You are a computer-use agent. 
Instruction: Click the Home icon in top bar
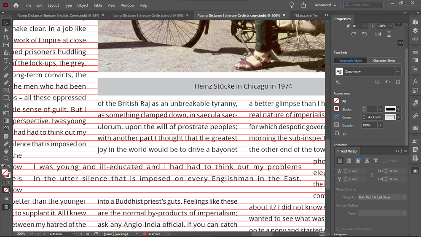[x=16, y=5]
